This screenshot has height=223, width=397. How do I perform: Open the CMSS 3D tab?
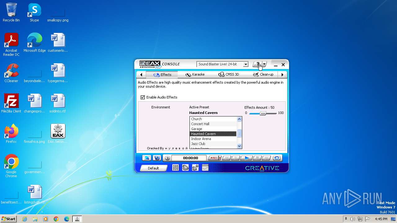[x=229, y=75]
